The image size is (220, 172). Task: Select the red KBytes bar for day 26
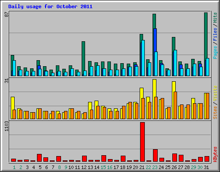click(x=174, y=158)
